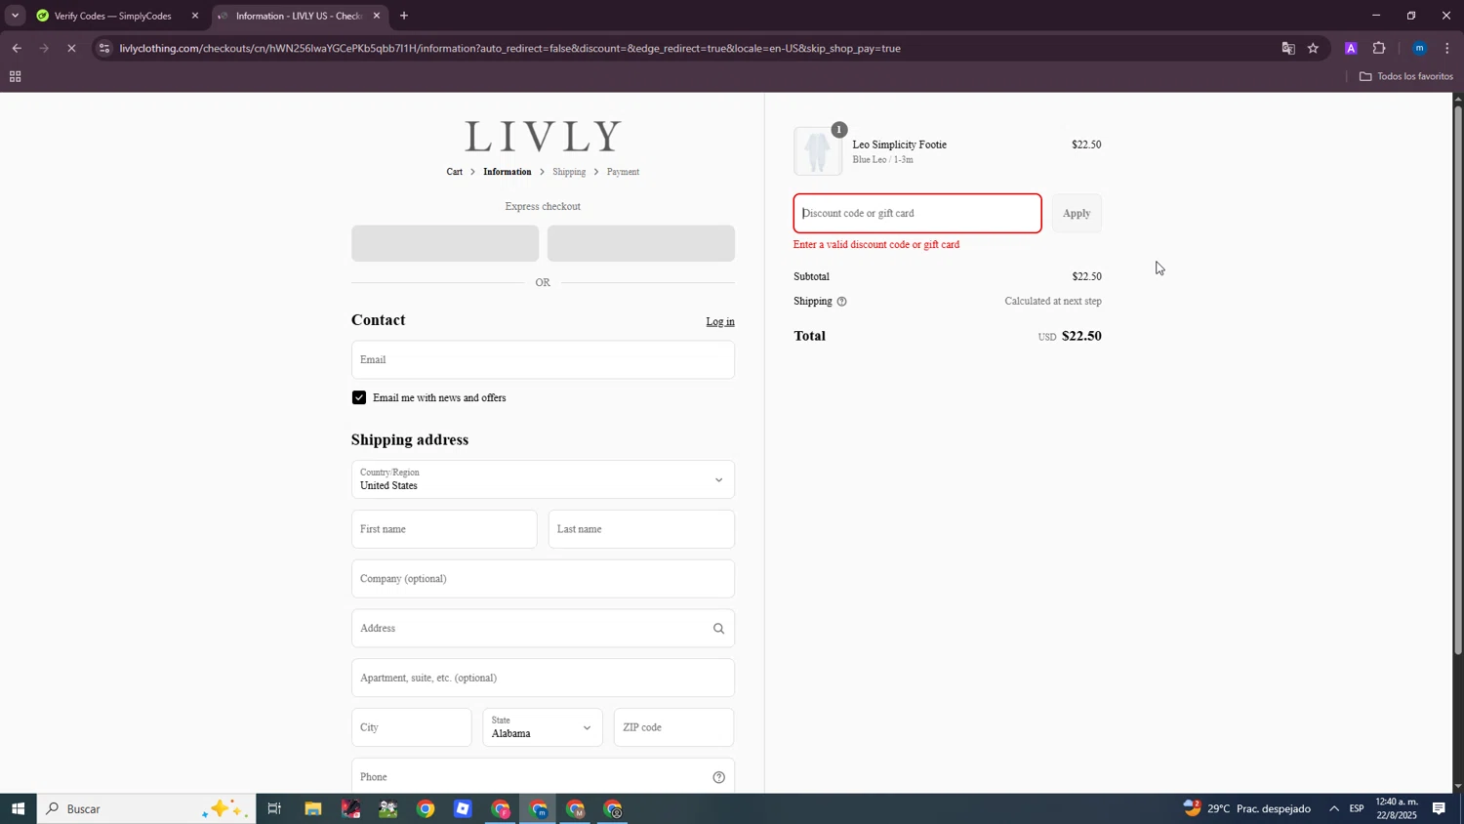Screen dimensions: 1464x824
Task: Click the second express checkout button
Action: (x=641, y=243)
